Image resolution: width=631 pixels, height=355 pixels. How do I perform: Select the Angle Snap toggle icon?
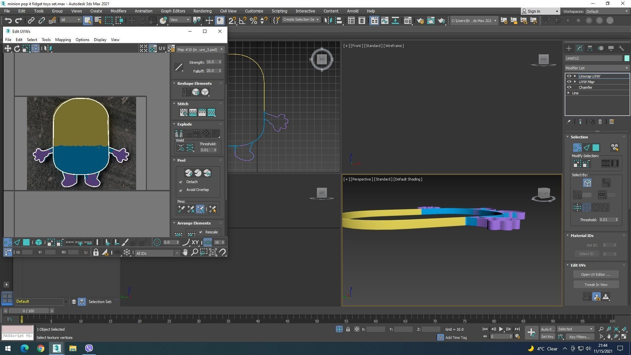pos(243,20)
